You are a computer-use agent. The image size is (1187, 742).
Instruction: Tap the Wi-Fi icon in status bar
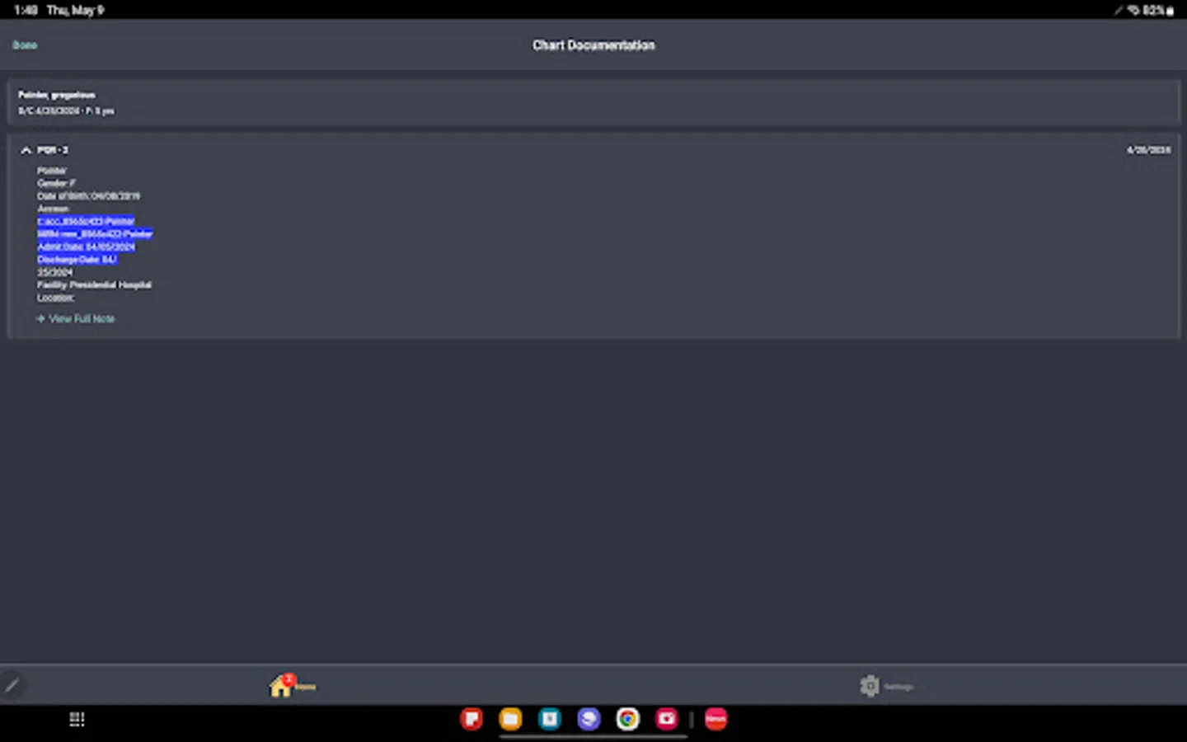click(x=1133, y=10)
